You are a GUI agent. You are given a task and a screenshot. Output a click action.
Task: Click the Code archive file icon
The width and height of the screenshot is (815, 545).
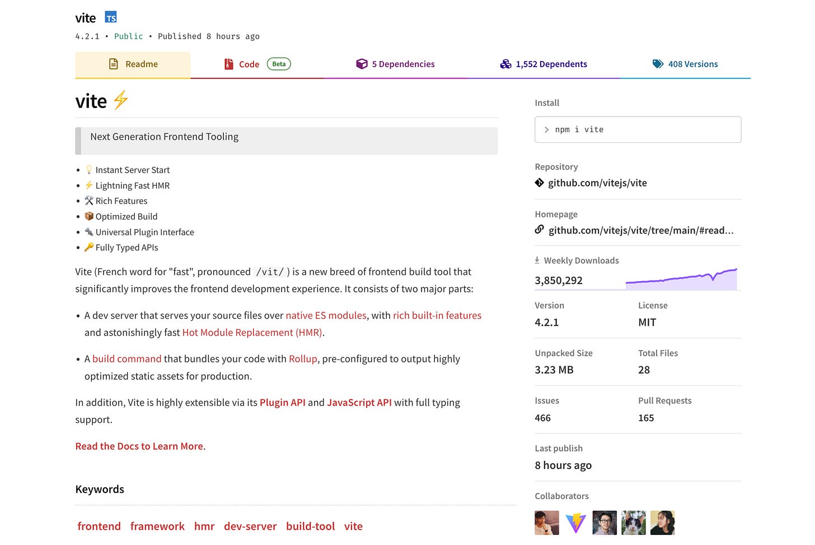[228, 64]
